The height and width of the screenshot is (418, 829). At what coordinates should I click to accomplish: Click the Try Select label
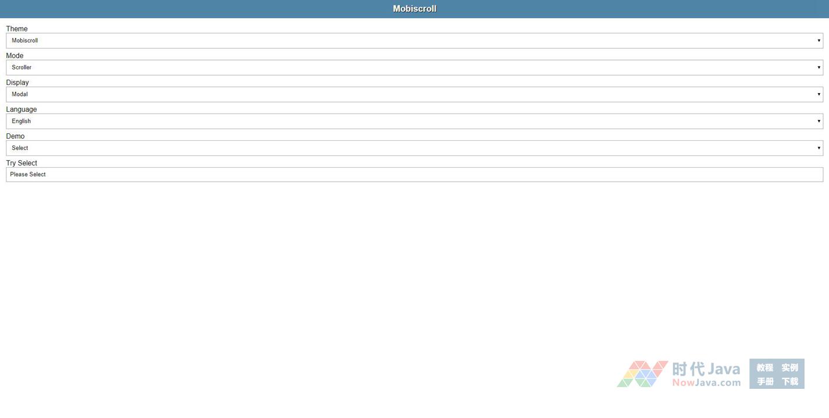22,163
